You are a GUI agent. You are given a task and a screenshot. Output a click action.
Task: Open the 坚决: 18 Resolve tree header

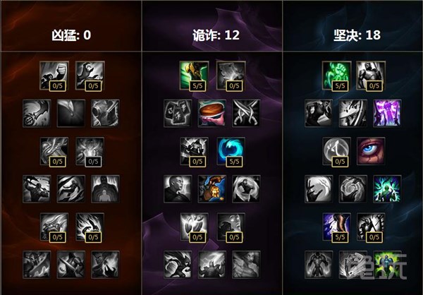(x=357, y=35)
